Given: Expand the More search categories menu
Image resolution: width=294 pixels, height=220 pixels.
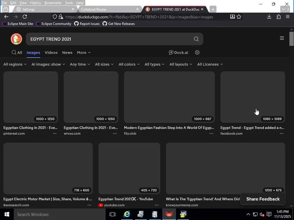Looking at the screenshot, I should point(84,53).
